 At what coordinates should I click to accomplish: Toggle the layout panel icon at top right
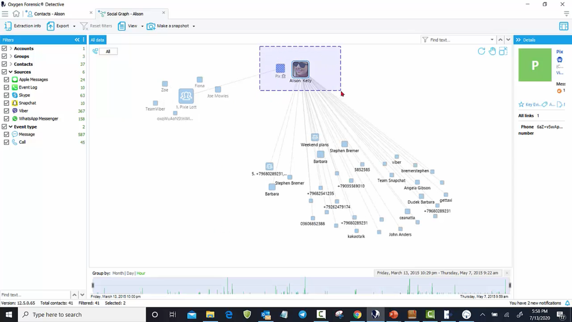[565, 26]
